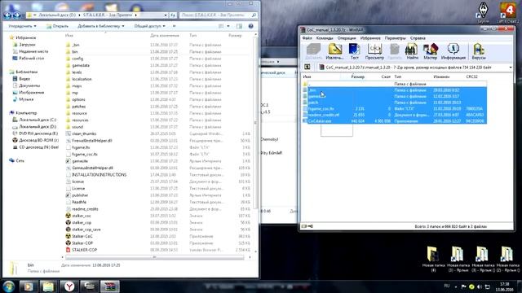This screenshot has width=522, height=293.
Task: Select the CoCdatas.exe entry in WinRAR
Action: 395,121
